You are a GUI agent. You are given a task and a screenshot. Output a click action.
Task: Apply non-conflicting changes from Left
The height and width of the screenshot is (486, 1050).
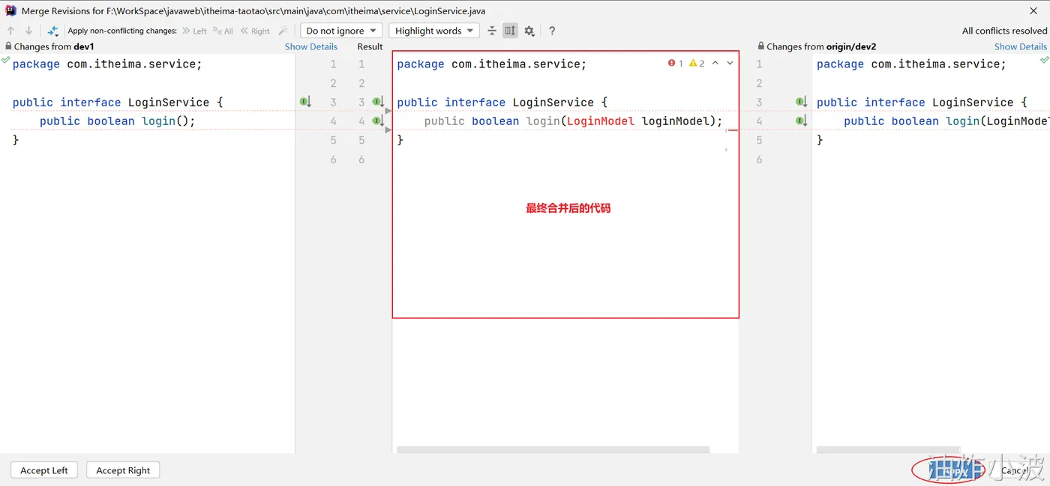point(194,31)
